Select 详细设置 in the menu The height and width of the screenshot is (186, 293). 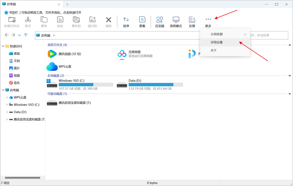point(216,42)
